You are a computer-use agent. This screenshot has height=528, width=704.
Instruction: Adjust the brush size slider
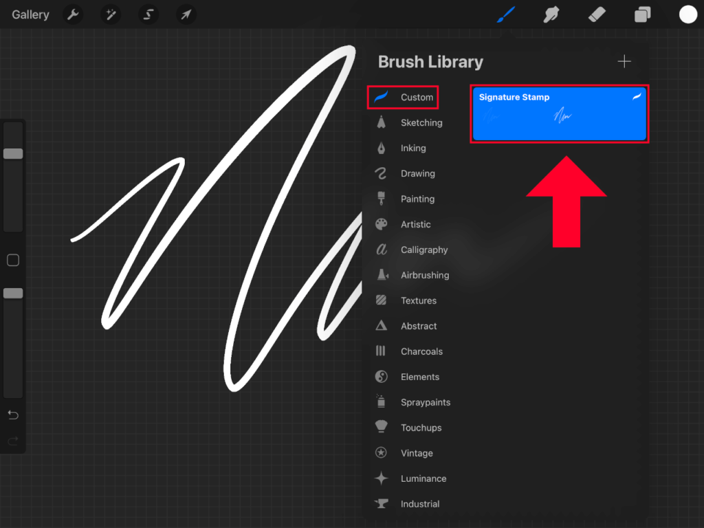[x=12, y=153]
